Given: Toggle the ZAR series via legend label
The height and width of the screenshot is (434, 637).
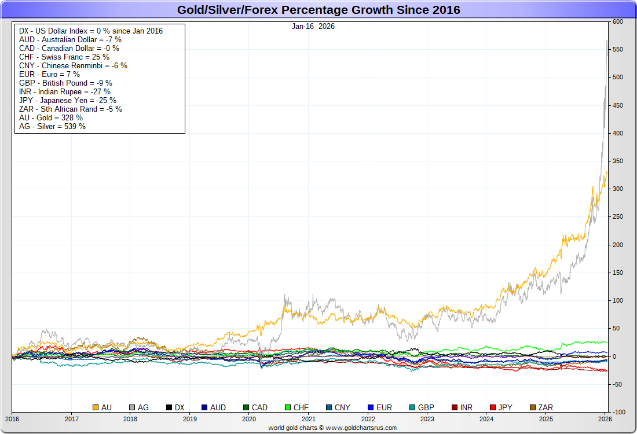Looking at the screenshot, I should pyautogui.click(x=545, y=408).
